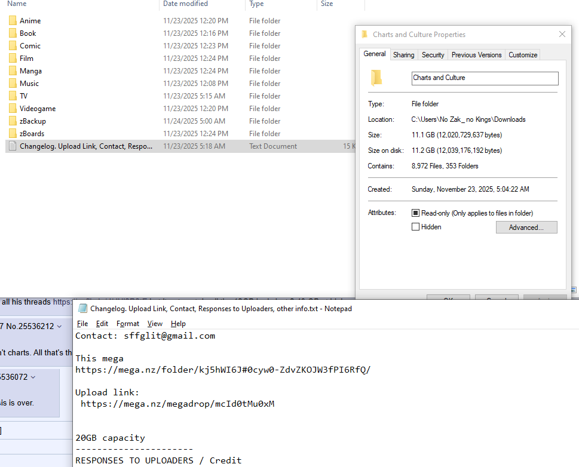This screenshot has width=579, height=467.
Task: Toggle the Read-only attribute checkbox
Action: [415, 213]
